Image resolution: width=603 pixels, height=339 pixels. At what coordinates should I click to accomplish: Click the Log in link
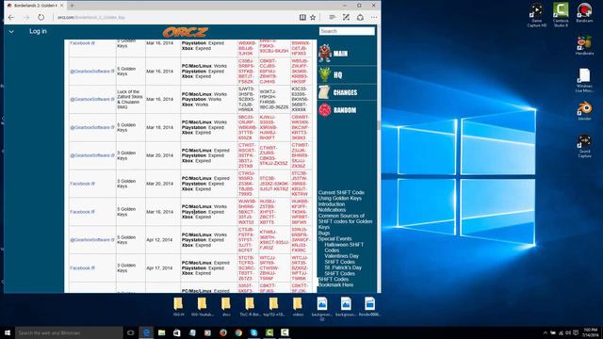tap(38, 31)
